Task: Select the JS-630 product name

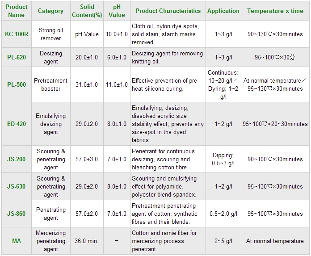Action: [17, 186]
